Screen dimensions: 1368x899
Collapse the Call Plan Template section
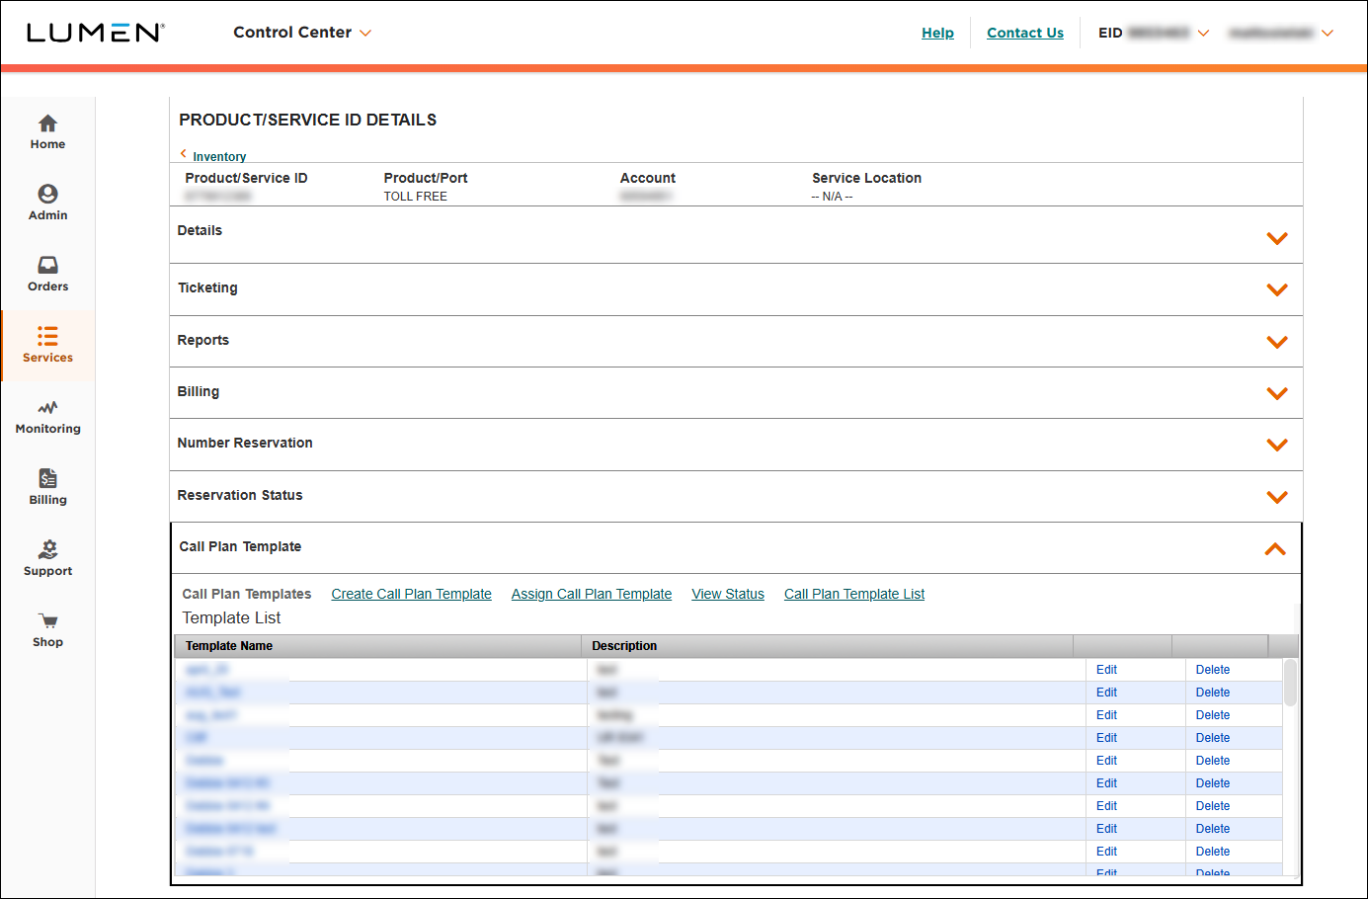click(1275, 549)
